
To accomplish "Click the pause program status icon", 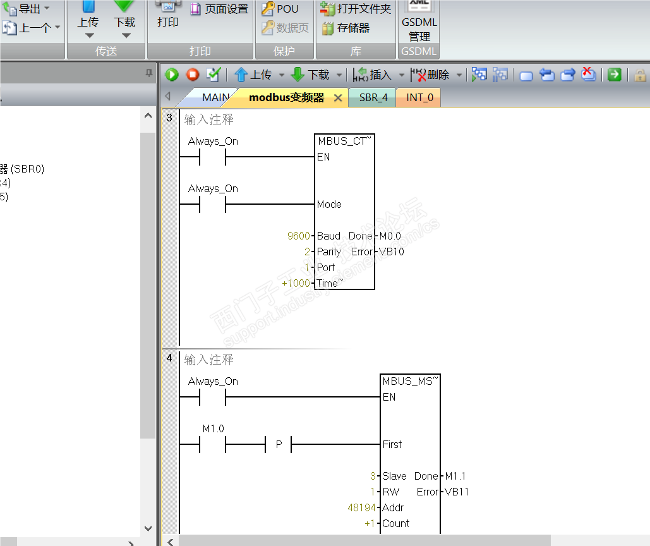I will [x=500, y=75].
